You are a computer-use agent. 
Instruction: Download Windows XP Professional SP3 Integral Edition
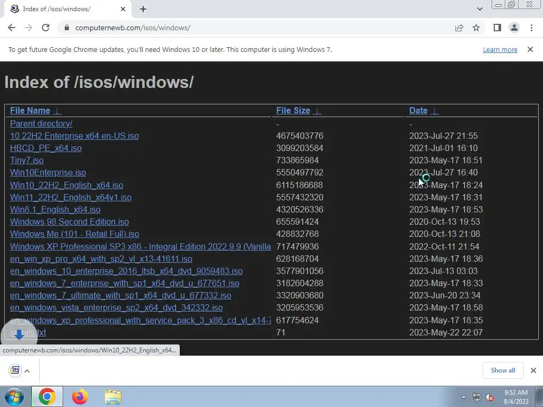tap(140, 246)
